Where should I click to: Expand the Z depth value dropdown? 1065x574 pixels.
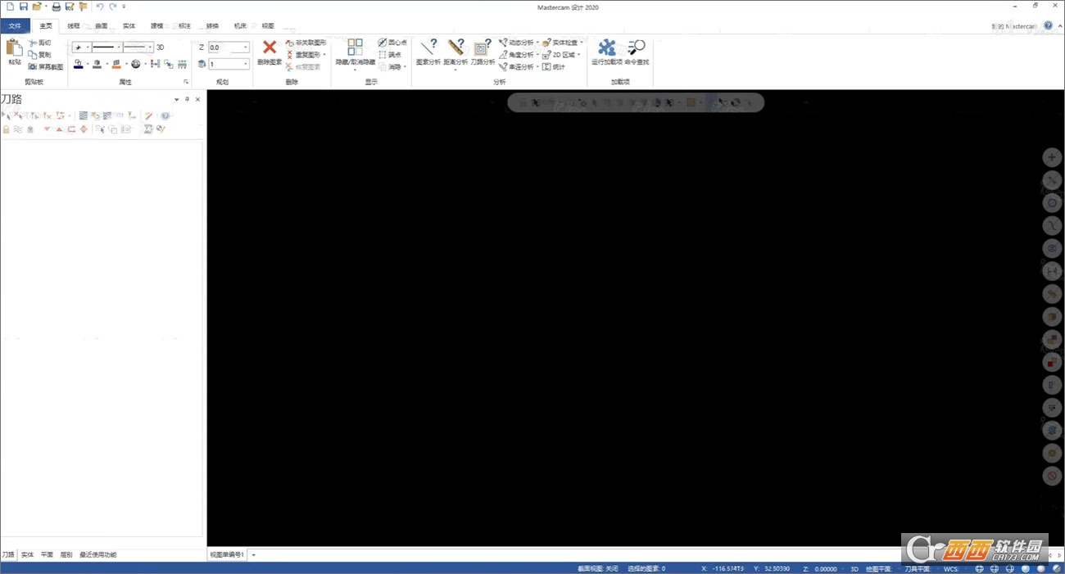coord(245,47)
